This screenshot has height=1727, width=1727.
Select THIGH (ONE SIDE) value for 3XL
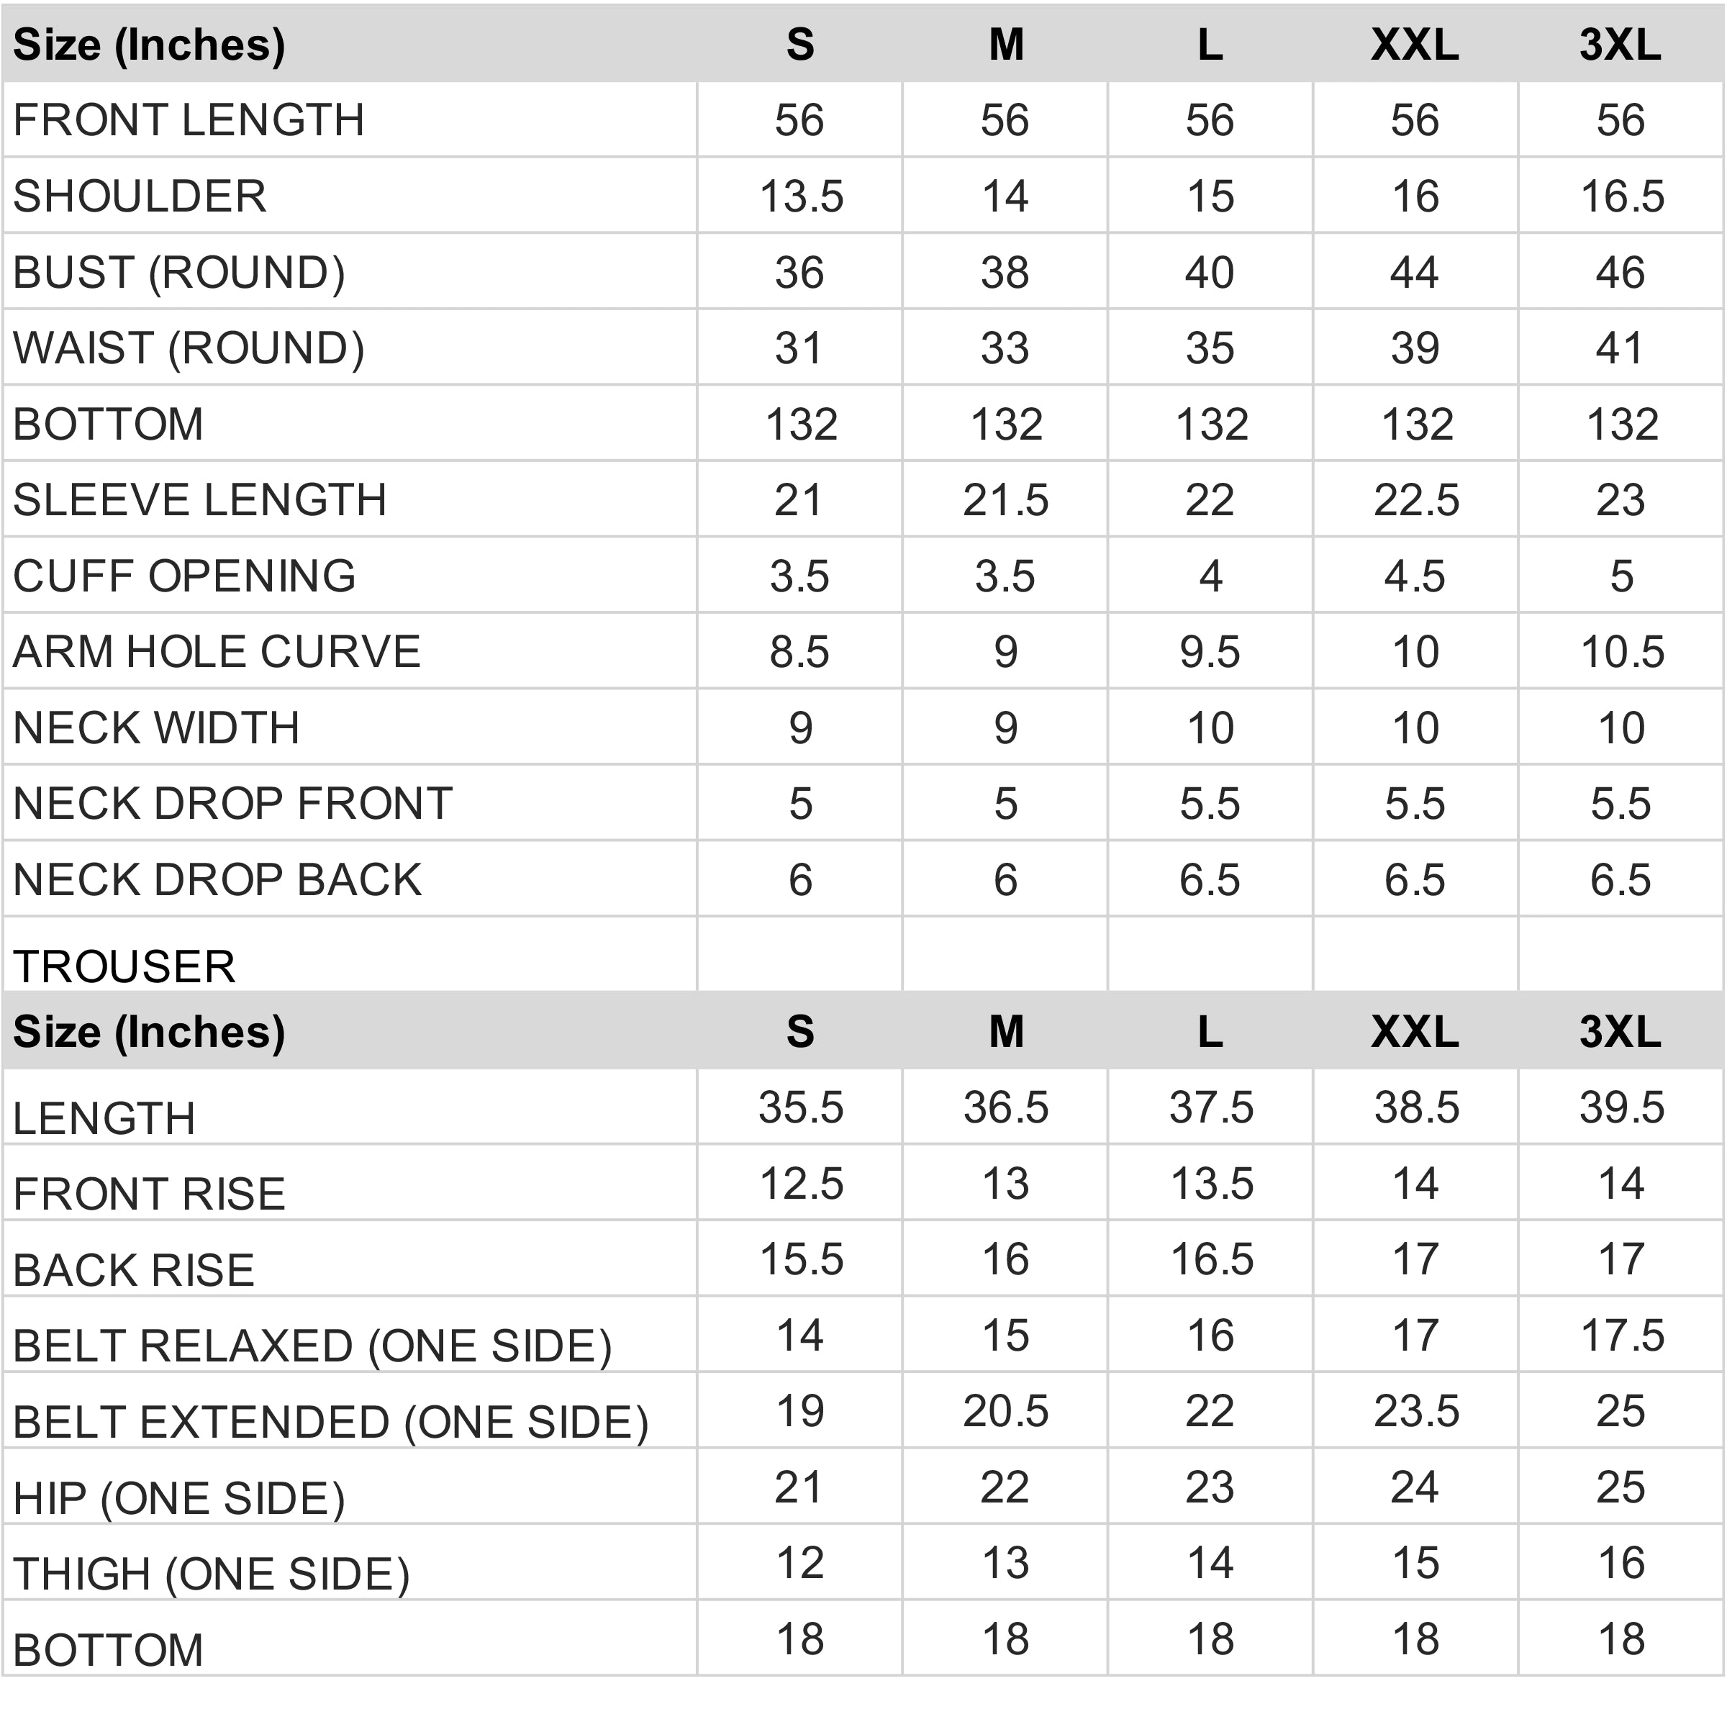click(x=1621, y=1564)
